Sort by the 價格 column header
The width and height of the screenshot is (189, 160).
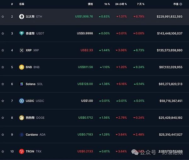[90, 4]
